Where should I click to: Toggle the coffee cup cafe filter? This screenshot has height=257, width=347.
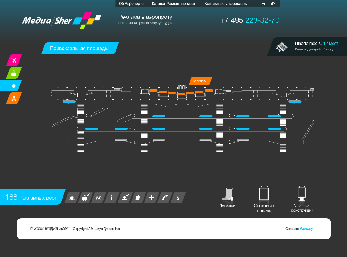(72, 197)
